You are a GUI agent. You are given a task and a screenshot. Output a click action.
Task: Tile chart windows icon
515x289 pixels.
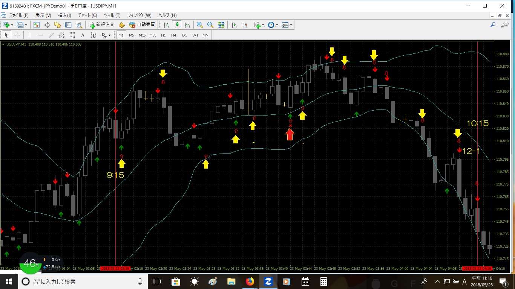[221, 25]
